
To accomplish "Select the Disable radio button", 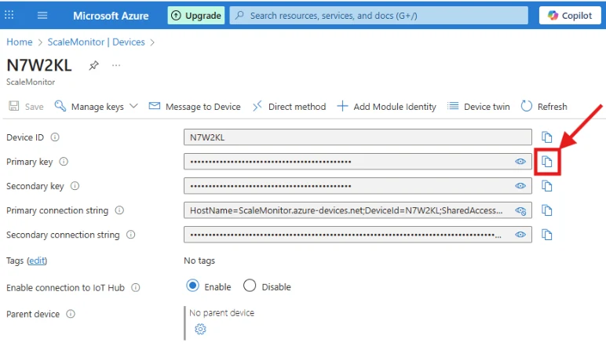I will point(250,286).
